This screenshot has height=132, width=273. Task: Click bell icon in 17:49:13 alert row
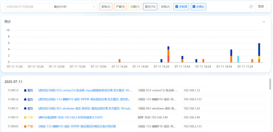pos(25,90)
